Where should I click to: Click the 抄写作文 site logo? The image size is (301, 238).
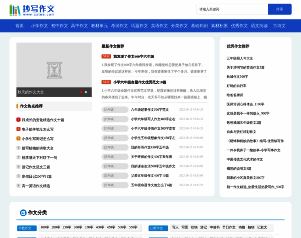coord(32,10)
